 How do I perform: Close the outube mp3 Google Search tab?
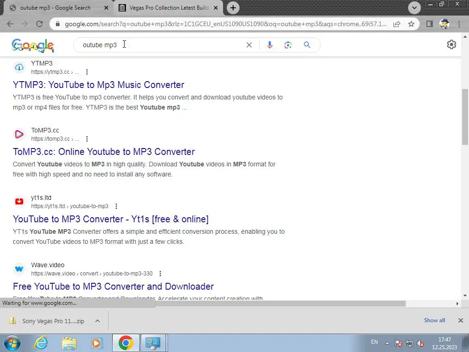coord(106,8)
